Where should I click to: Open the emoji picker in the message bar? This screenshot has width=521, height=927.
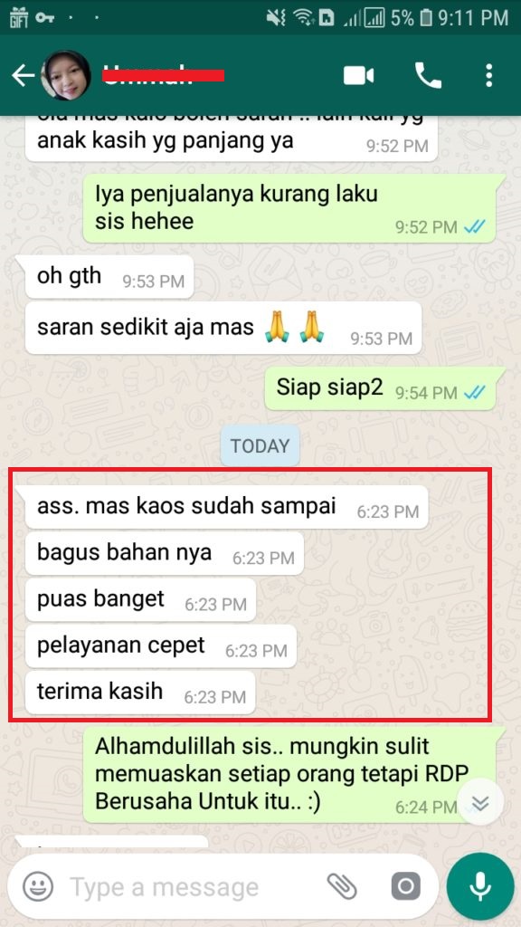38,886
